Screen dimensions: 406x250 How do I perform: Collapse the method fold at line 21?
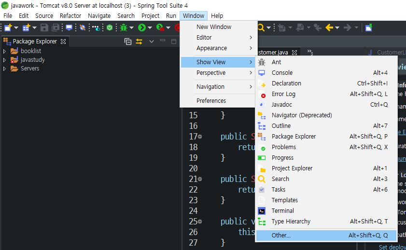200,179
